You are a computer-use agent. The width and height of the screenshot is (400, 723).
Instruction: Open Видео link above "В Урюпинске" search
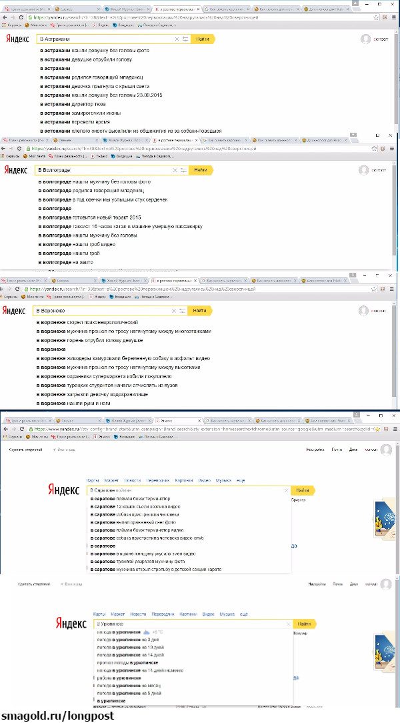(208, 614)
